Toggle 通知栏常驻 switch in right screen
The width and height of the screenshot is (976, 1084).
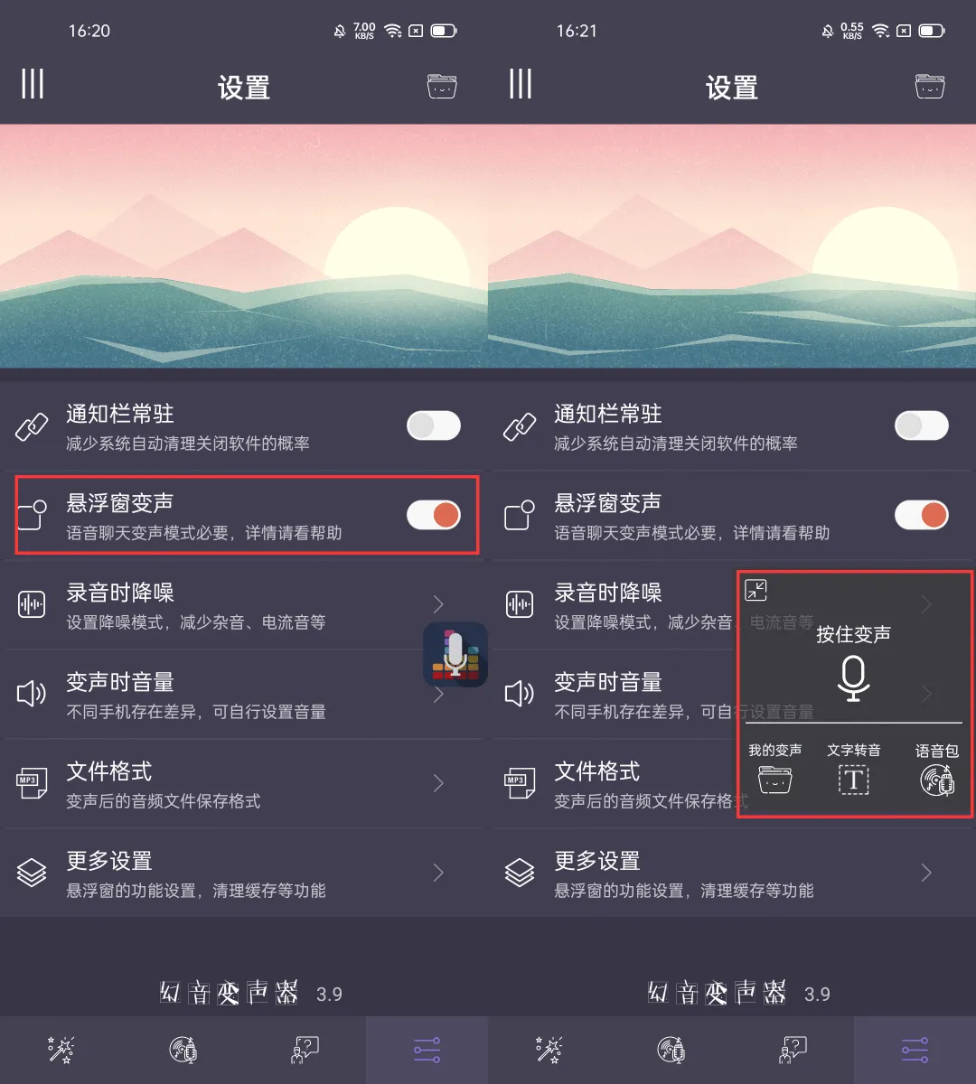click(x=922, y=425)
